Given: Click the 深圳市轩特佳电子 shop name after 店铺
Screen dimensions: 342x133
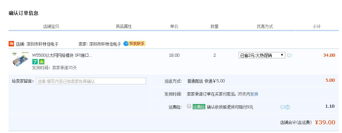Looking at the screenshot, I should pyautogui.click(x=43, y=44).
